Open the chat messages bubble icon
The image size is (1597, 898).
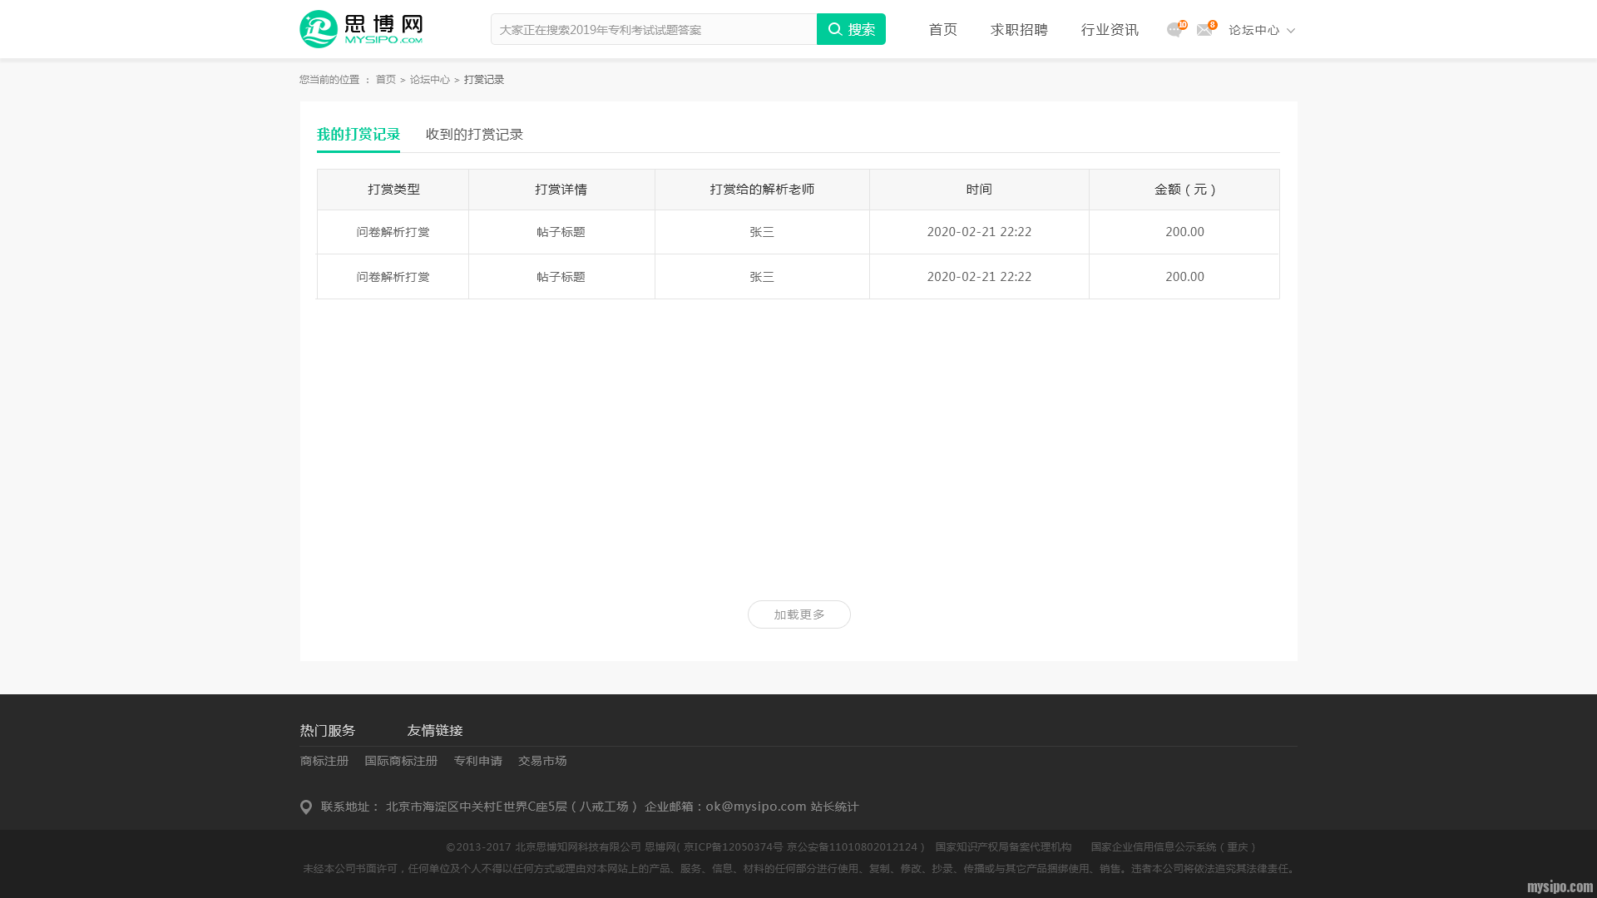click(1174, 30)
